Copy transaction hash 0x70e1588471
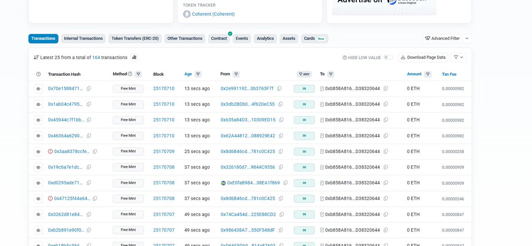This screenshot has width=532, height=246. click(x=89, y=89)
